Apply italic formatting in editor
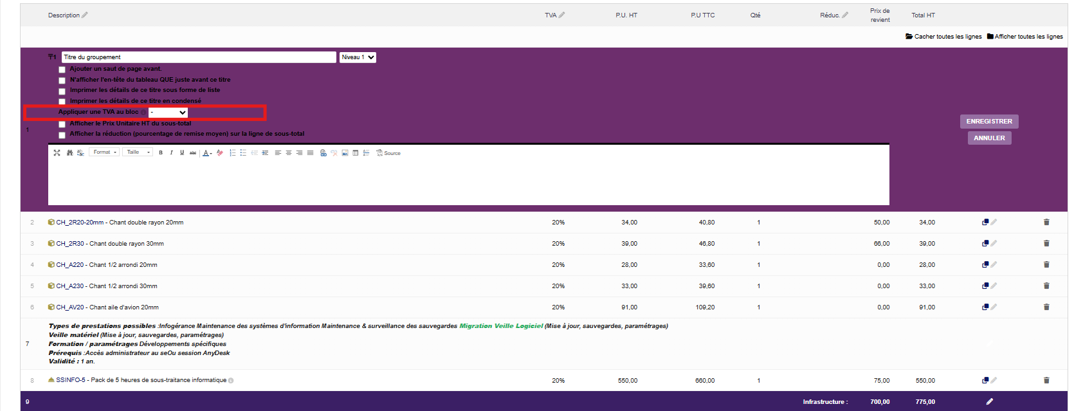 point(171,152)
